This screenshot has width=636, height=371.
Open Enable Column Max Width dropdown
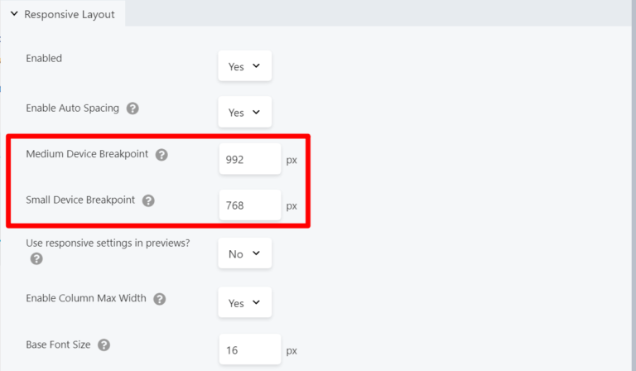coord(244,303)
